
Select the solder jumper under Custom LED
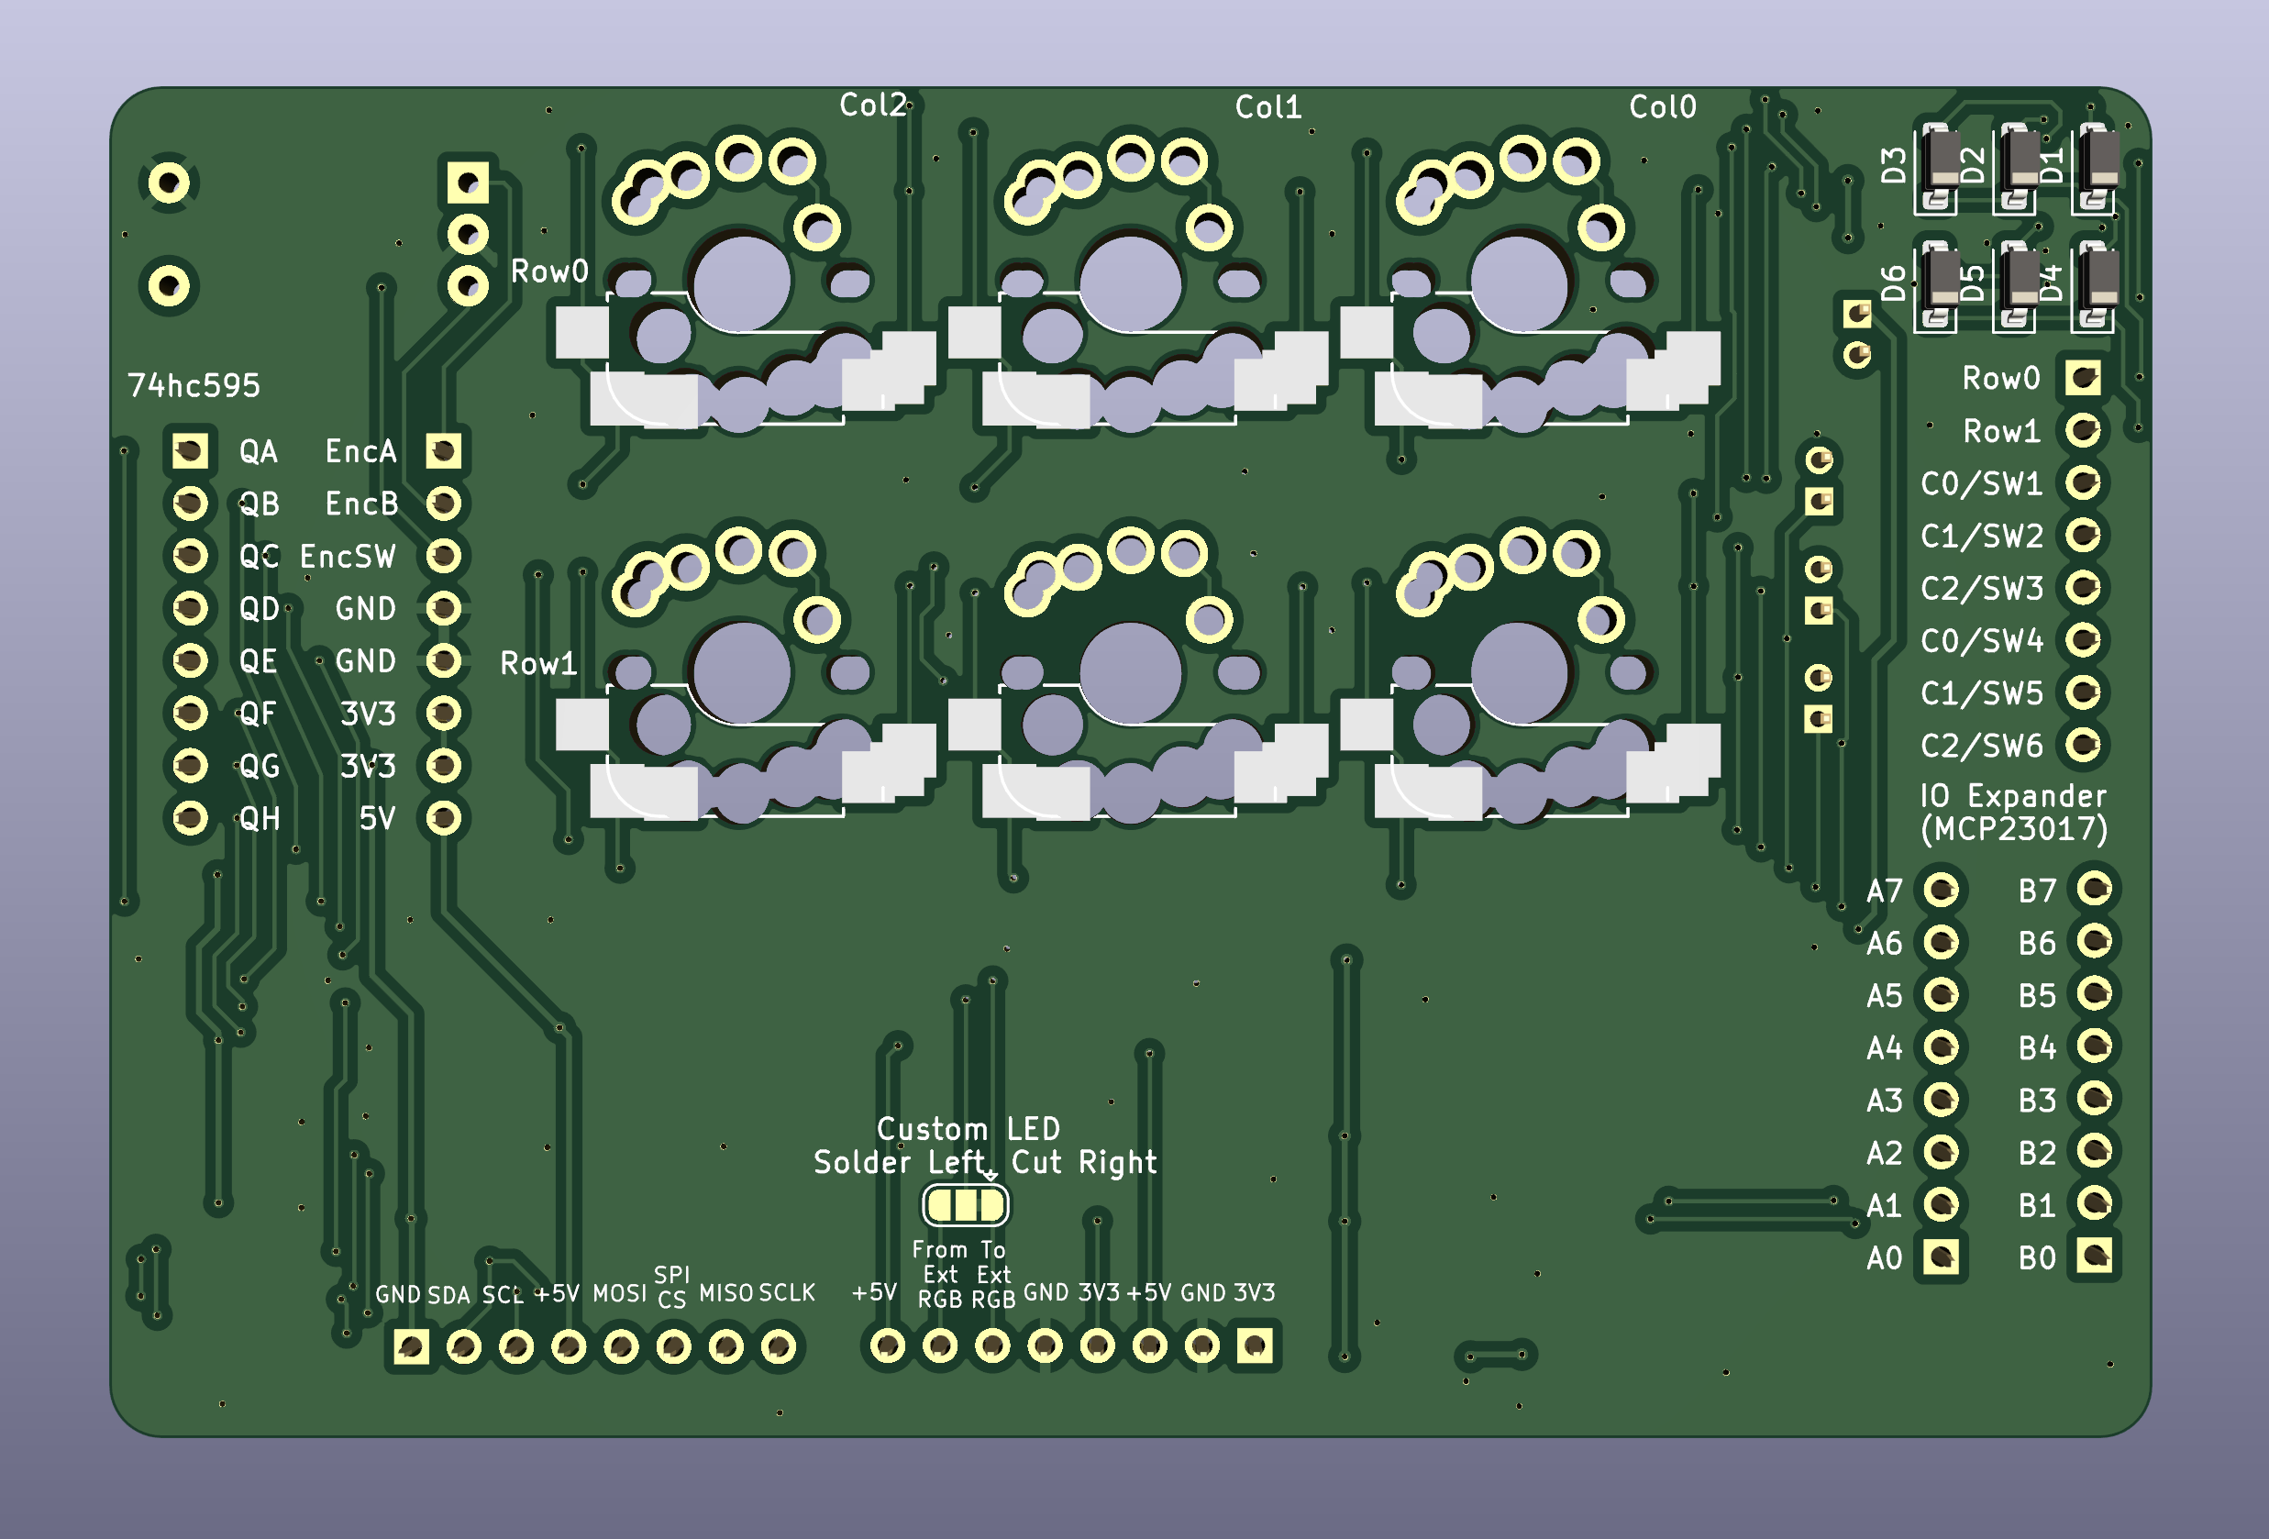(966, 1206)
